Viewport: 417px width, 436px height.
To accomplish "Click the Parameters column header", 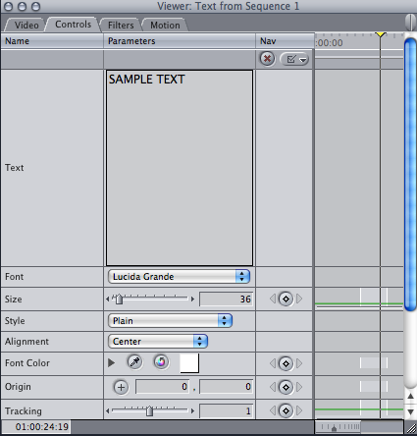I will pos(180,41).
